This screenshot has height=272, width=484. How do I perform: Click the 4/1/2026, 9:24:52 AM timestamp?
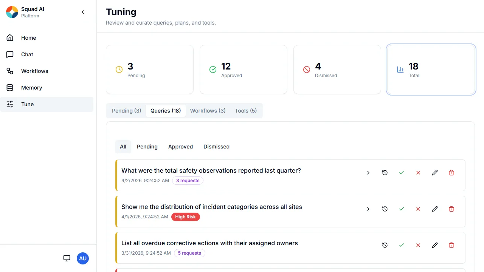pos(145,217)
